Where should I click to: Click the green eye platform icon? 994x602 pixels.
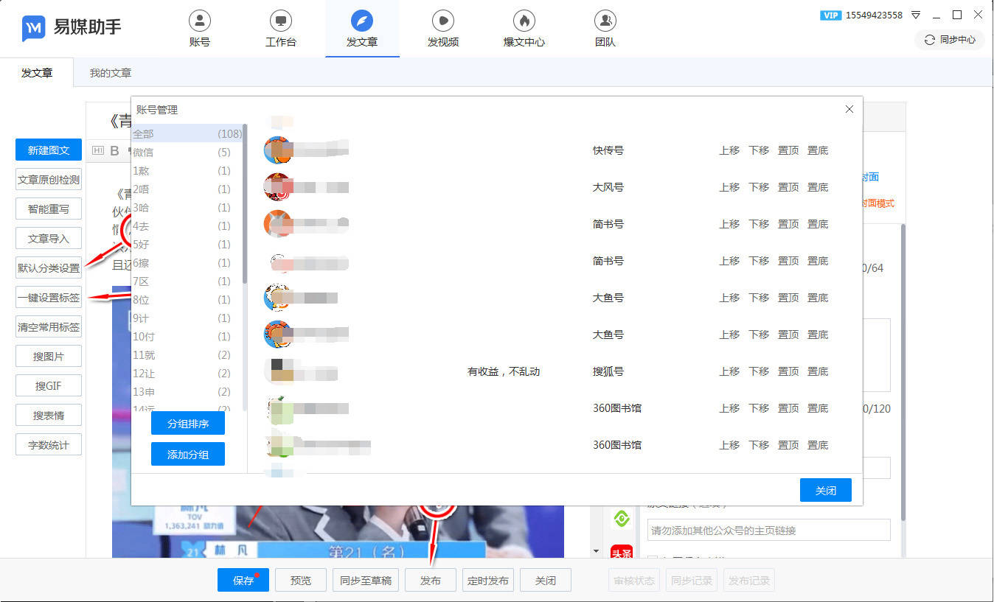coord(622,519)
